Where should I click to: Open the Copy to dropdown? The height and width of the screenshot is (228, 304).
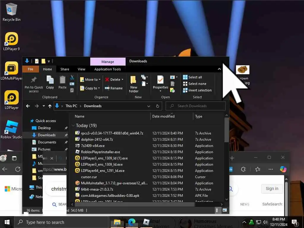tap(90, 88)
